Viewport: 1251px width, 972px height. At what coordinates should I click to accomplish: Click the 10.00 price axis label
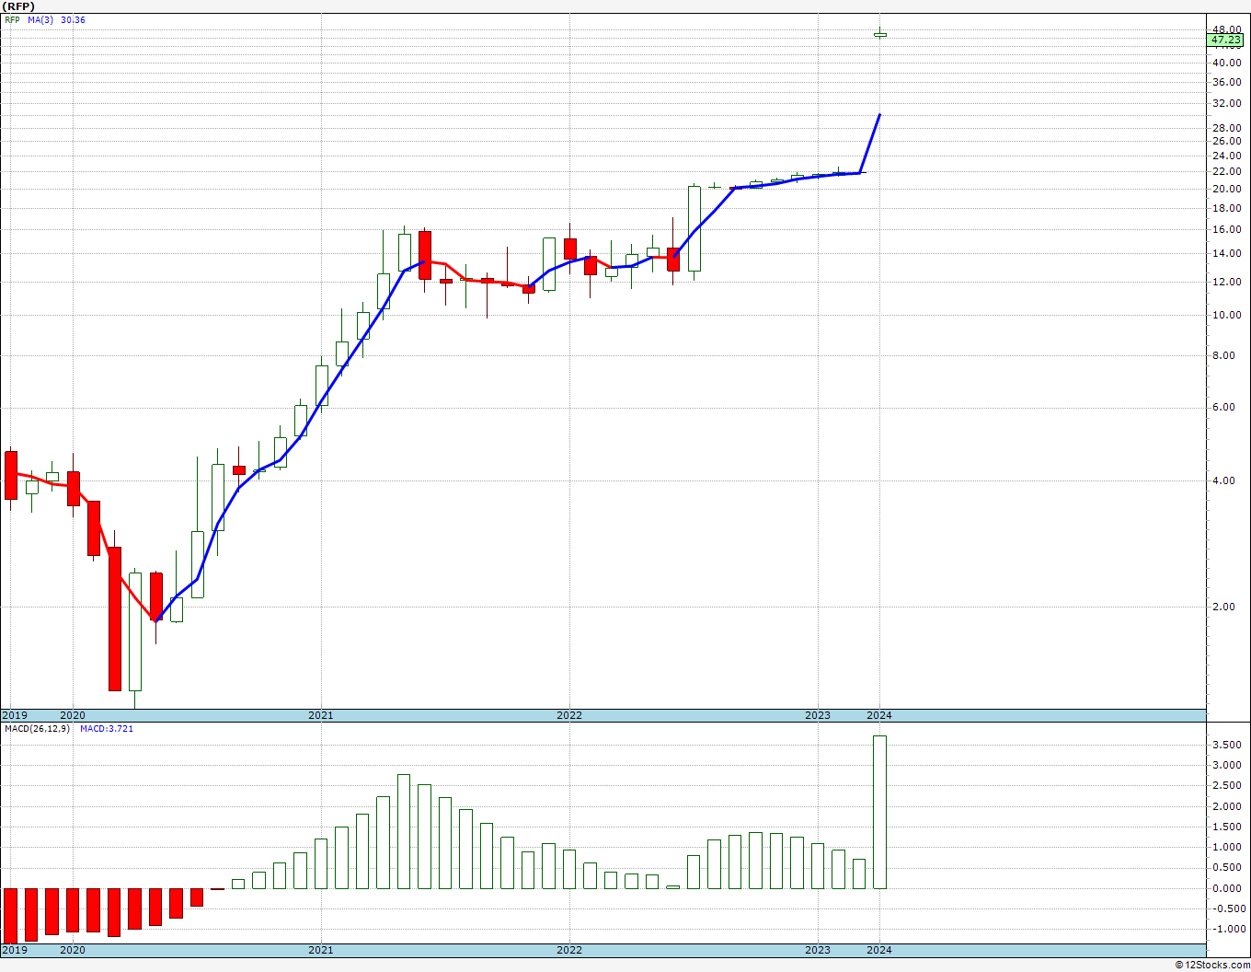tap(1226, 315)
